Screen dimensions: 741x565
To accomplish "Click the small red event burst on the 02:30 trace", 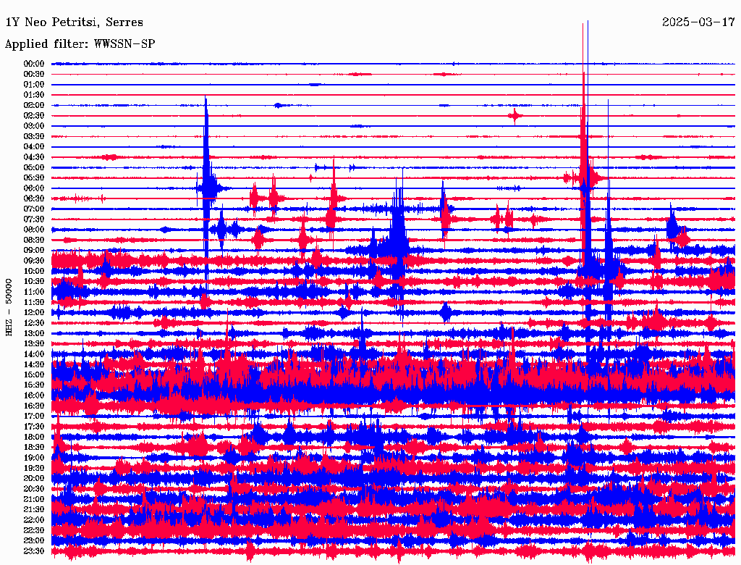I will [515, 115].
